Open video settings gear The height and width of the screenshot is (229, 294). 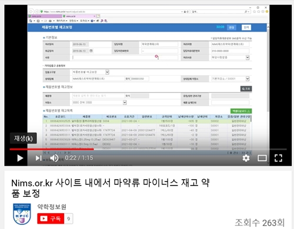point(246,158)
